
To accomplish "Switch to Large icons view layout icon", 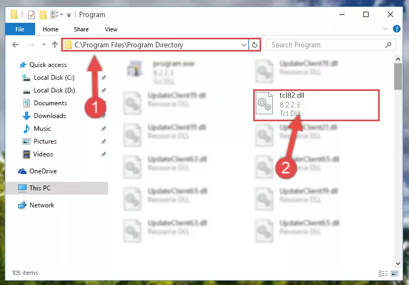I will (x=395, y=273).
